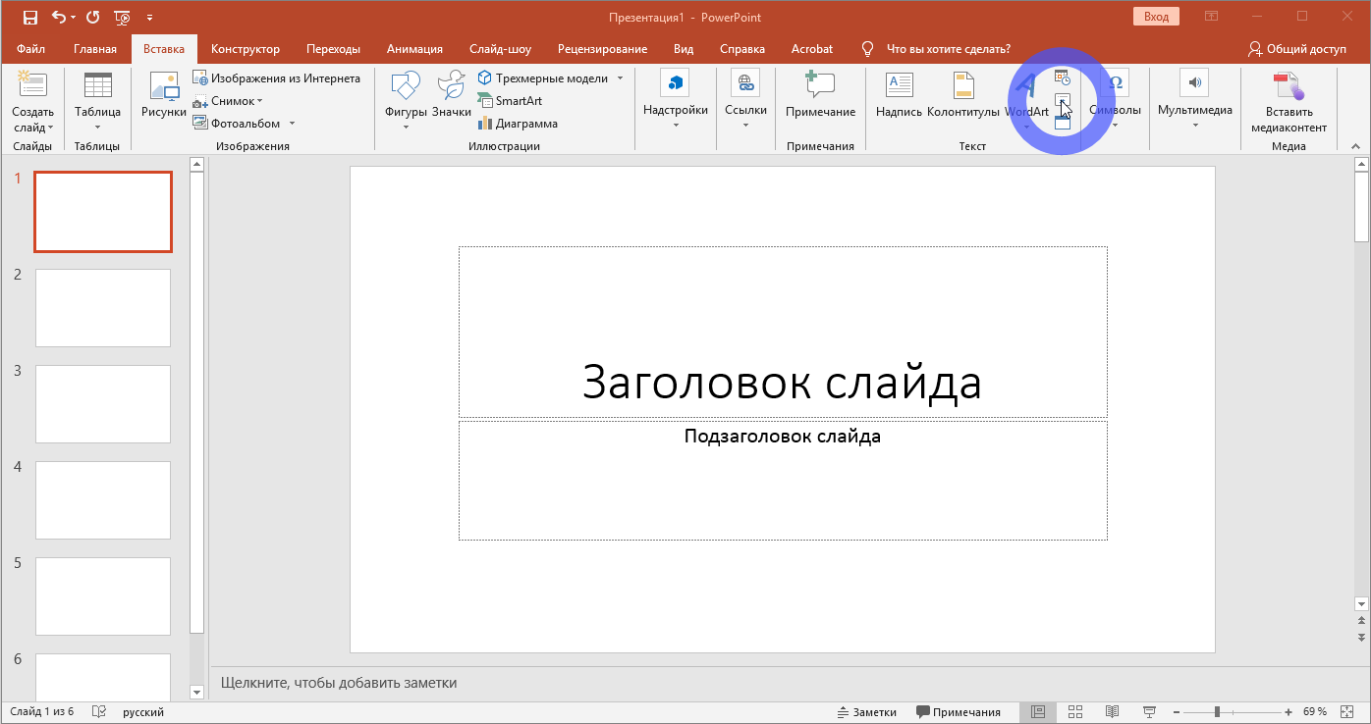
Task: Toggle the Заметки notes pane
Action: (x=867, y=712)
